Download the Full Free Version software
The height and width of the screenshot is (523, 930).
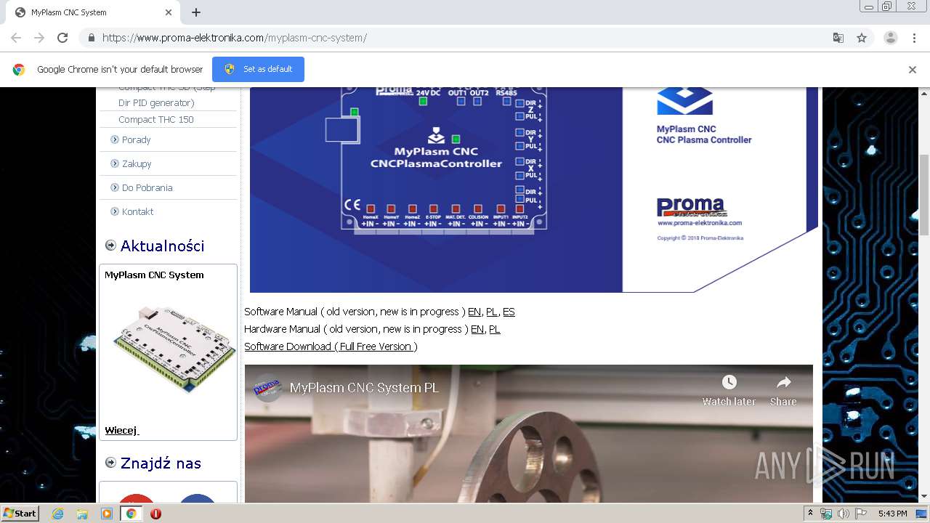coord(331,346)
